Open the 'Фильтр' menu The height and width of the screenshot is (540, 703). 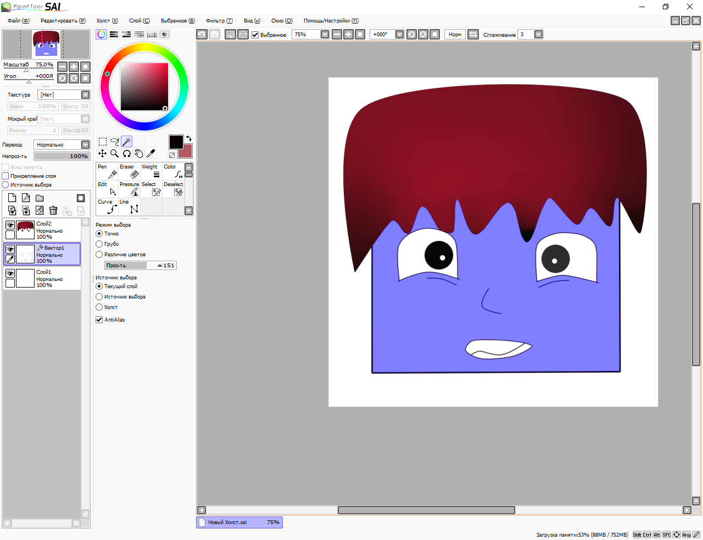pos(219,21)
